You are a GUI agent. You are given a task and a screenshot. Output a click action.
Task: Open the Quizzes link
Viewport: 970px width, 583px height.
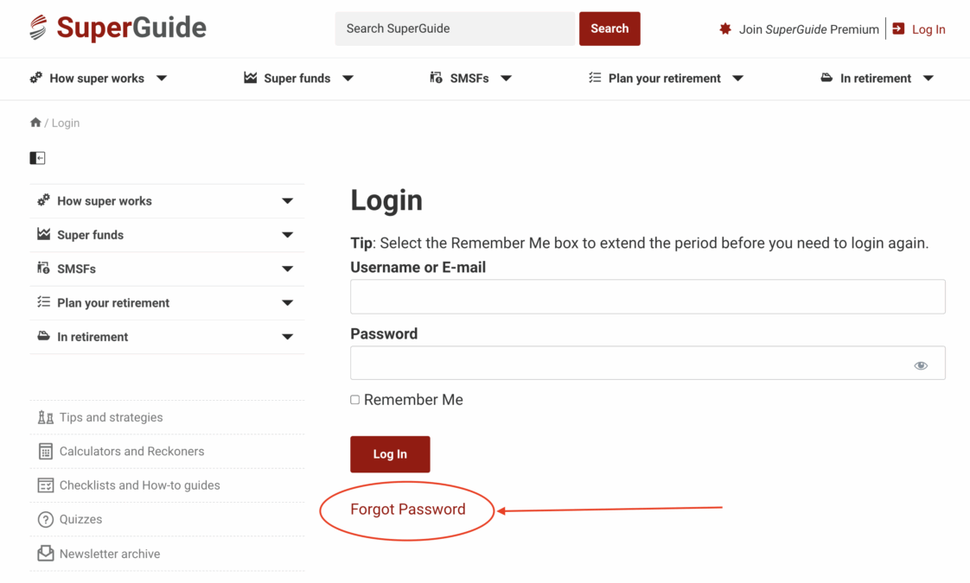tap(81, 519)
